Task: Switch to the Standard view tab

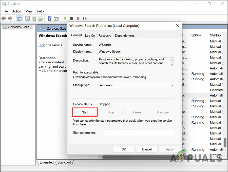Action: coord(64,162)
